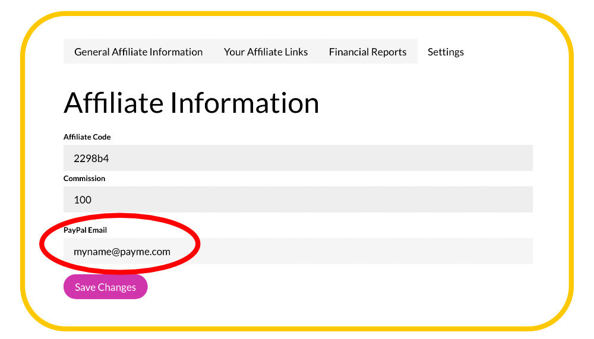The width and height of the screenshot is (594, 339).
Task: Place cursor in the 100 commission value
Action: pyautogui.click(x=83, y=199)
